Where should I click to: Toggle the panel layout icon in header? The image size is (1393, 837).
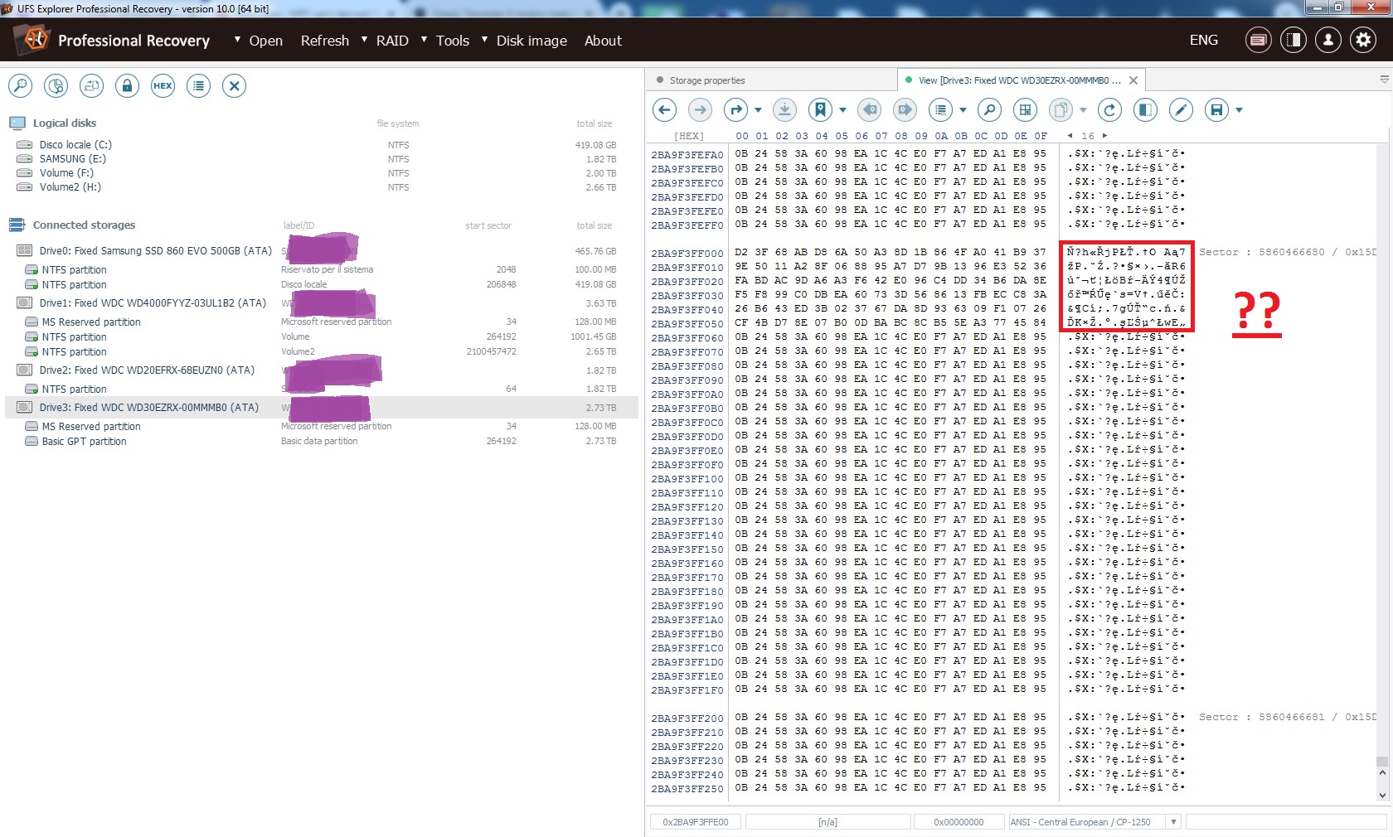coord(1293,40)
